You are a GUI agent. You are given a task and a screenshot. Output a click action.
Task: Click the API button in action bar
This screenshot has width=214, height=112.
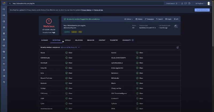[176, 19]
